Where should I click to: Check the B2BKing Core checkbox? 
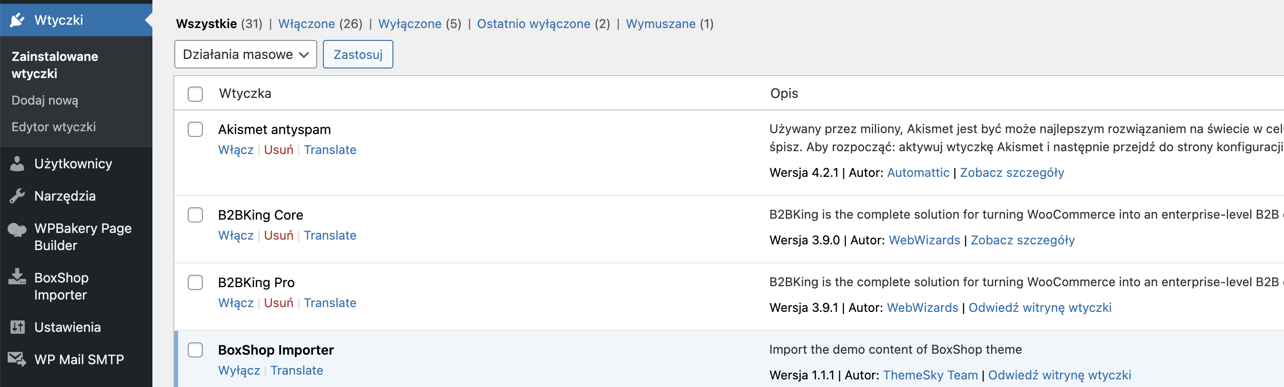[x=195, y=215]
